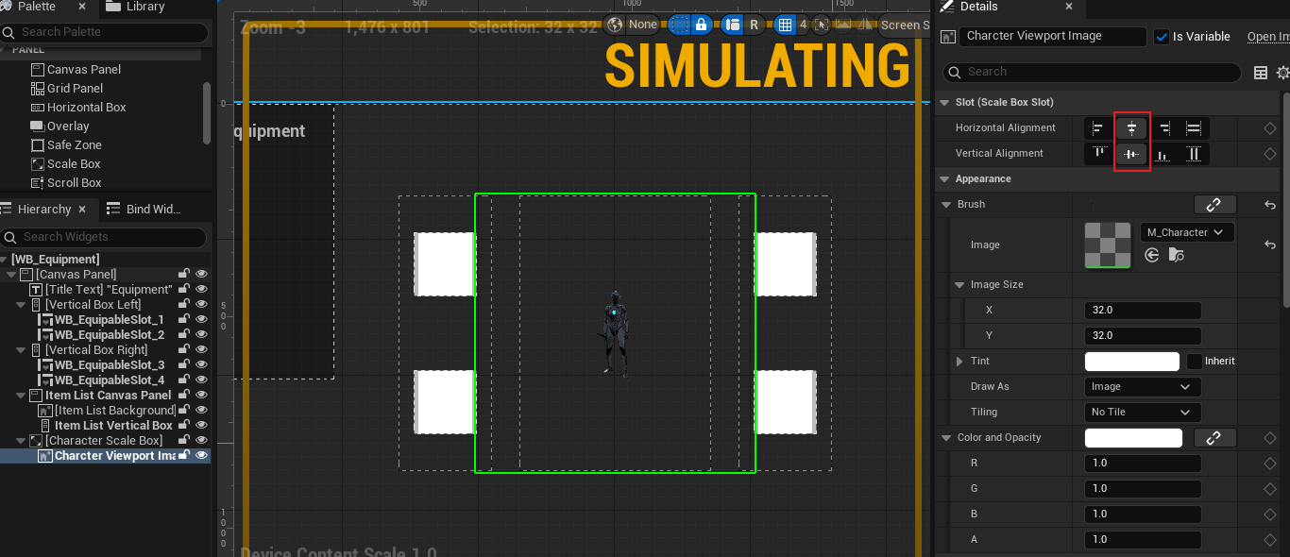Image resolution: width=1290 pixels, height=557 pixels.
Task: Click the R render transform button
Action: [x=754, y=25]
